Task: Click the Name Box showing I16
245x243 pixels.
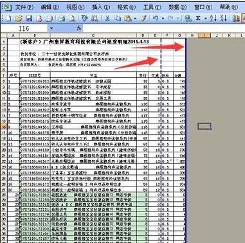Action: pyautogui.click(x=24, y=28)
